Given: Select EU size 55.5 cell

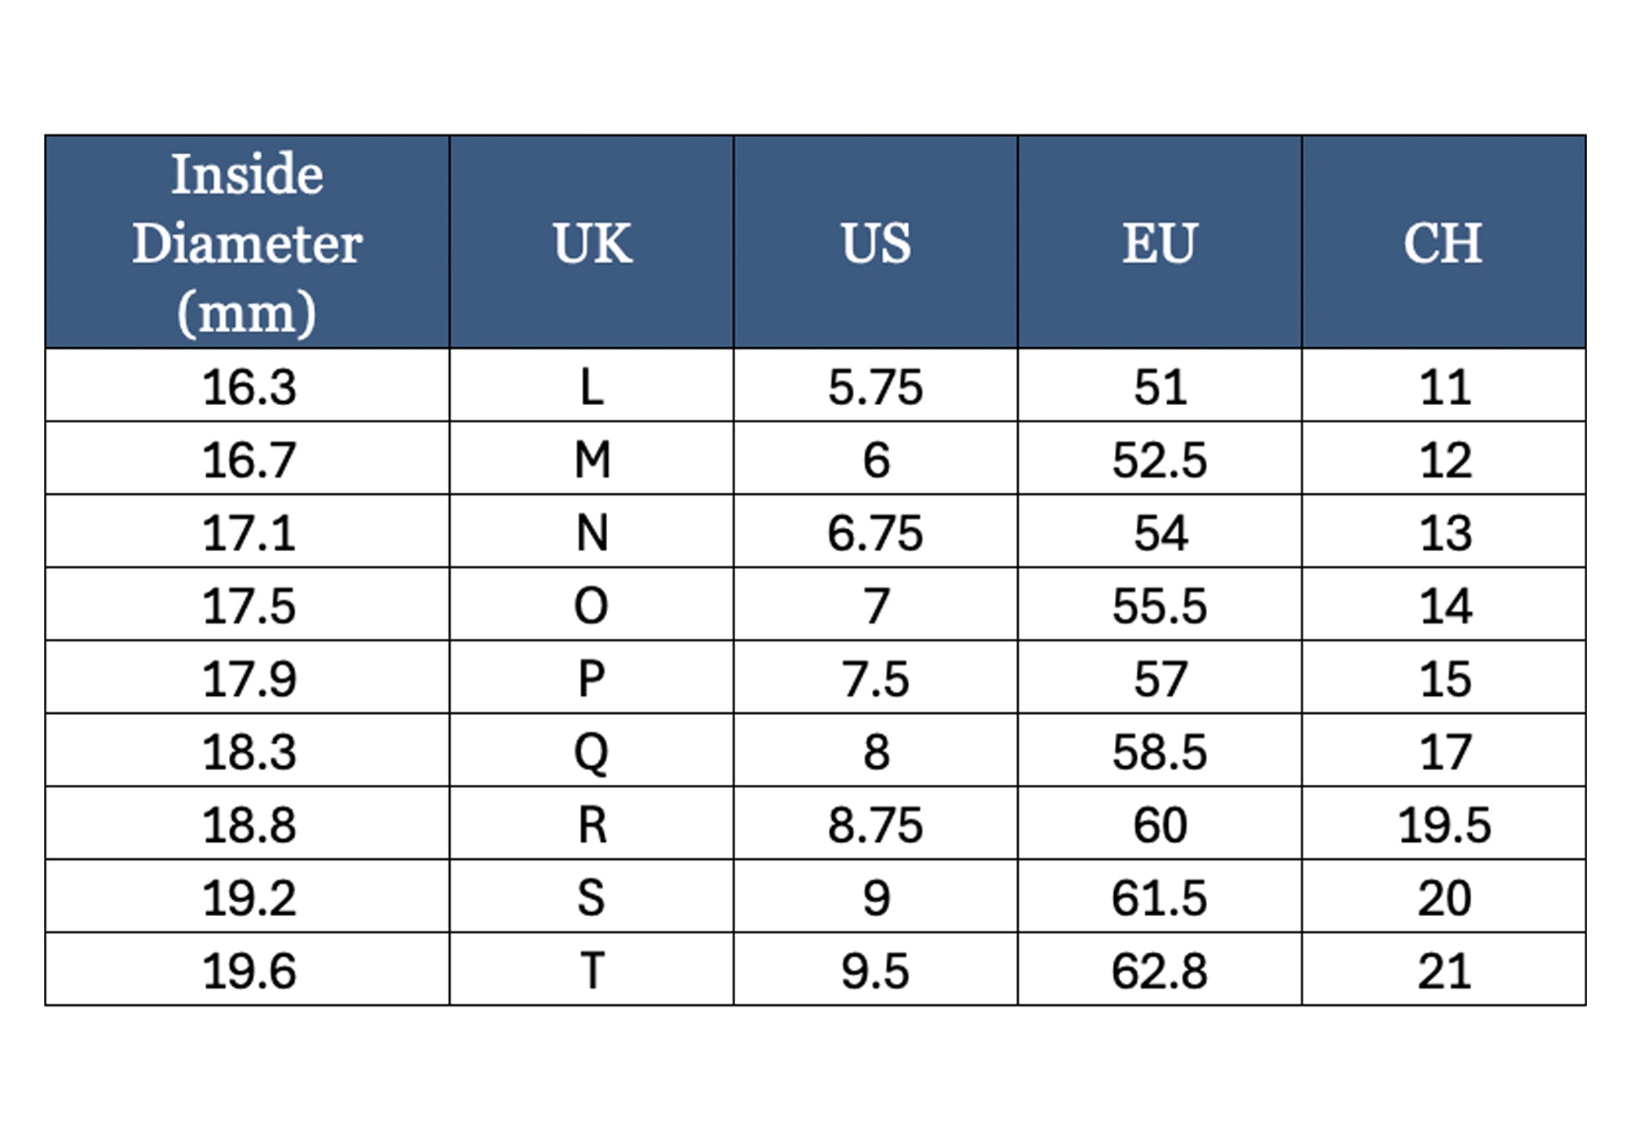Looking at the screenshot, I should point(1159,606).
